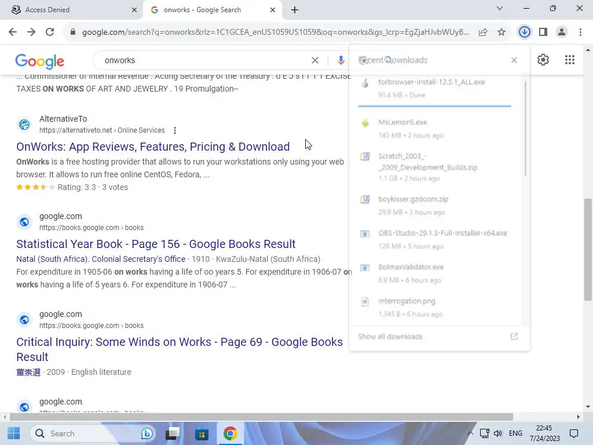Open BolmaxValidator.exe download entry
593x445 pixels.
(435, 273)
